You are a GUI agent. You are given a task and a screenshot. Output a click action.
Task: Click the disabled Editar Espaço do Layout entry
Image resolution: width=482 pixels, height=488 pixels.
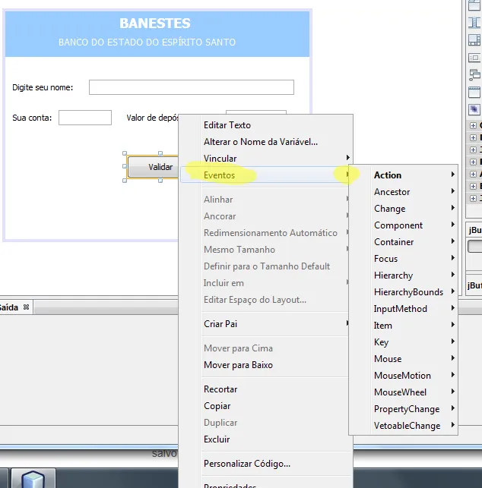tap(266, 300)
